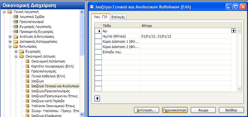
Task: Cancel with the Άκυρο button
Action: pos(203,110)
